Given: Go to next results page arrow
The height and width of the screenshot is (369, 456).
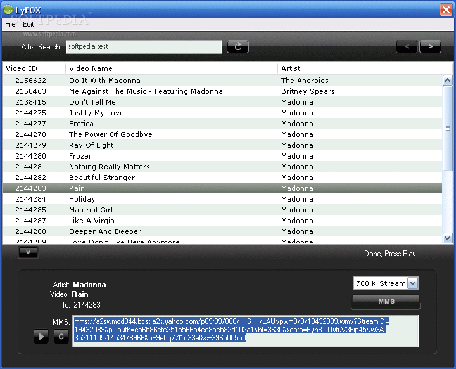Looking at the screenshot, I should tap(430, 46).
